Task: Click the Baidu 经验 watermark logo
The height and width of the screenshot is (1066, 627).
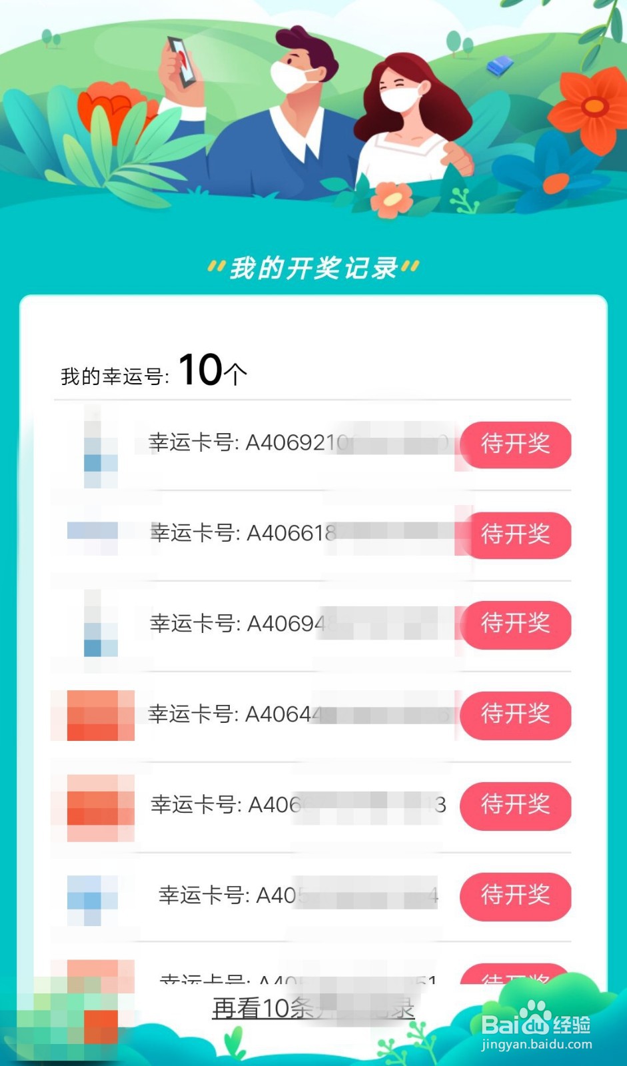Action: (x=536, y=1025)
